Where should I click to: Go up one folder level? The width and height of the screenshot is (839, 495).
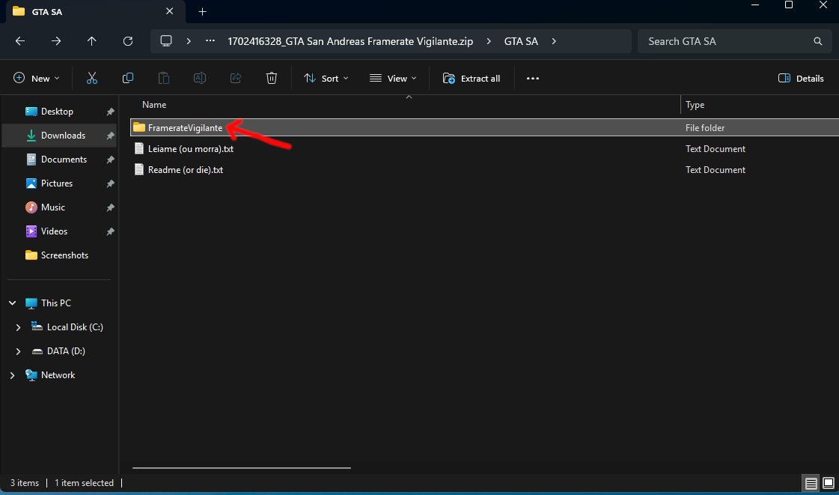coord(92,41)
